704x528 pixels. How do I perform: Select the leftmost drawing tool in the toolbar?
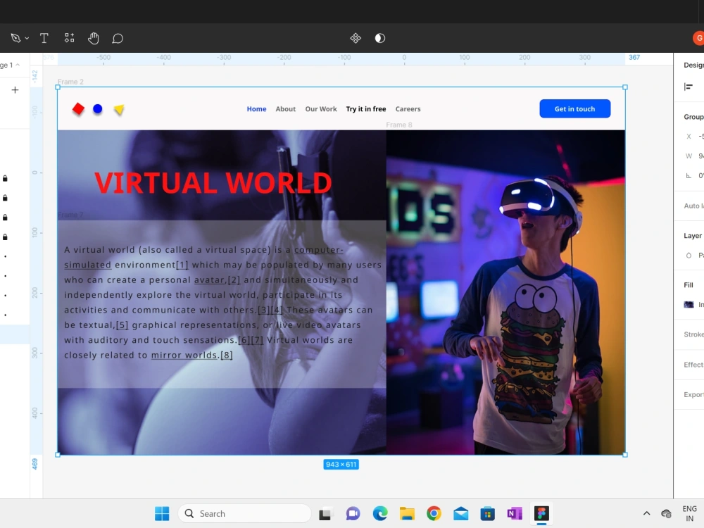tap(14, 38)
